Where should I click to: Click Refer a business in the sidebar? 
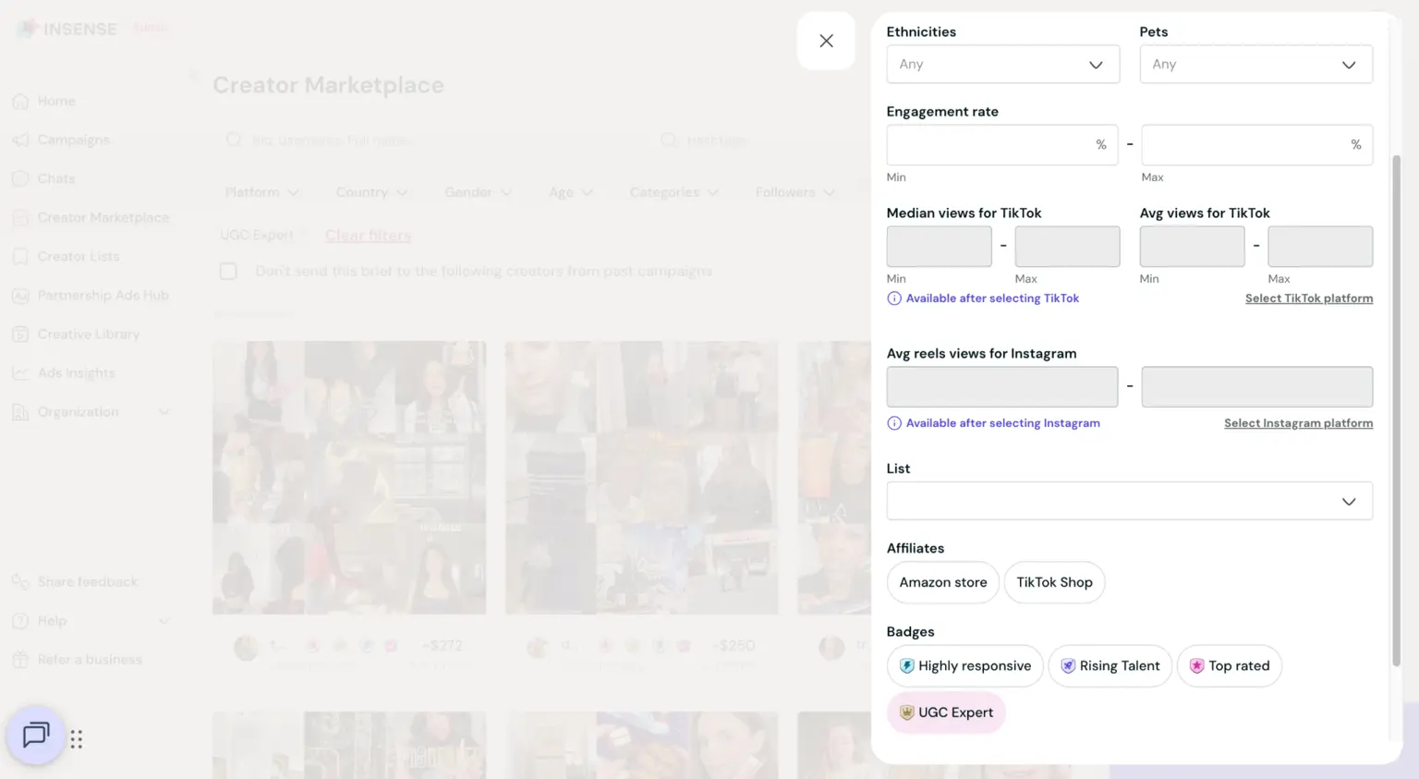(90, 659)
